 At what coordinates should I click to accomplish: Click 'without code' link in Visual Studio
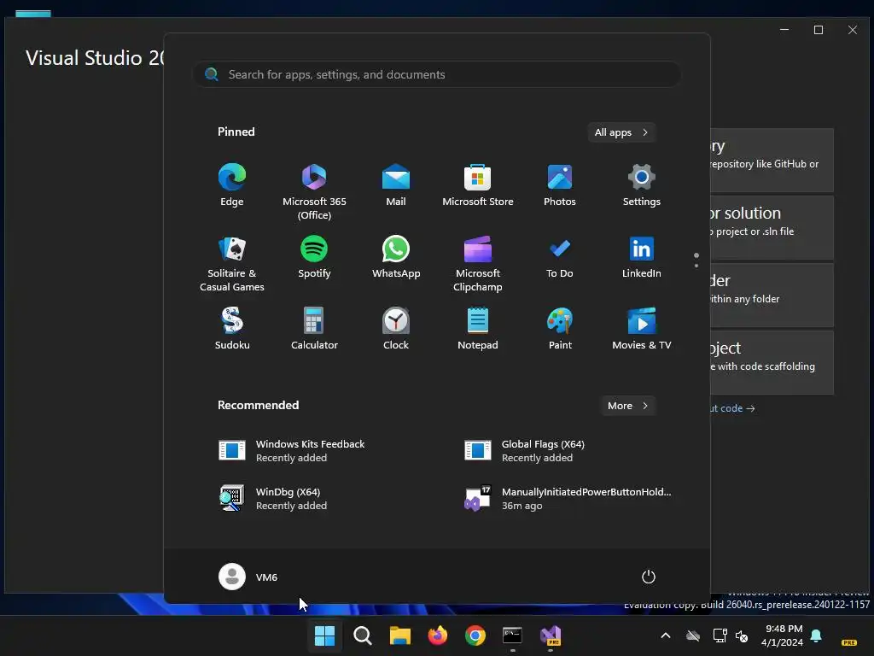click(x=732, y=408)
